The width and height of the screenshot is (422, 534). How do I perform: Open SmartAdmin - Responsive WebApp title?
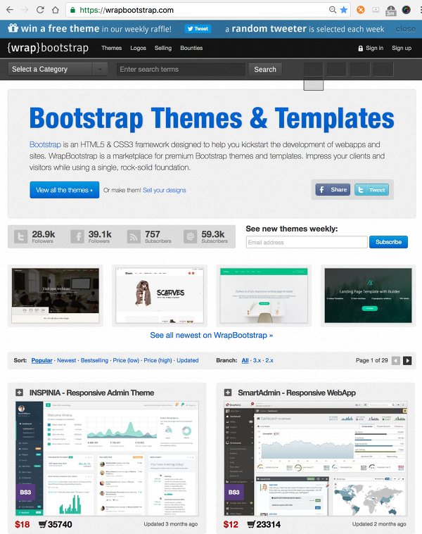click(297, 393)
